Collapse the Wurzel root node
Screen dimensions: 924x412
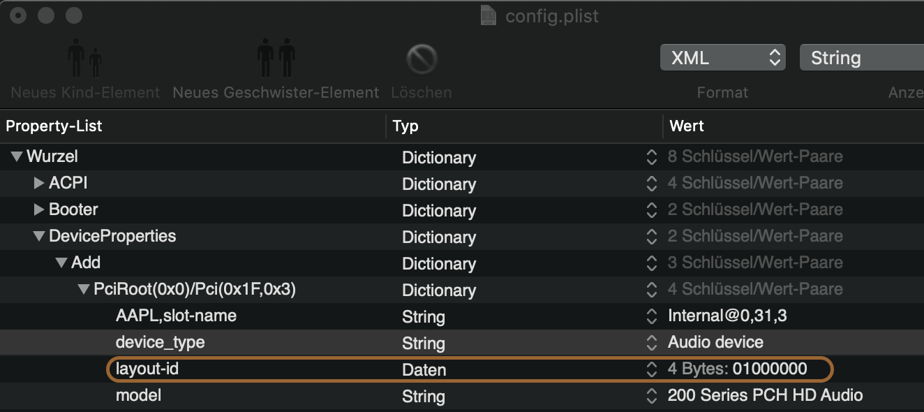[17, 157]
